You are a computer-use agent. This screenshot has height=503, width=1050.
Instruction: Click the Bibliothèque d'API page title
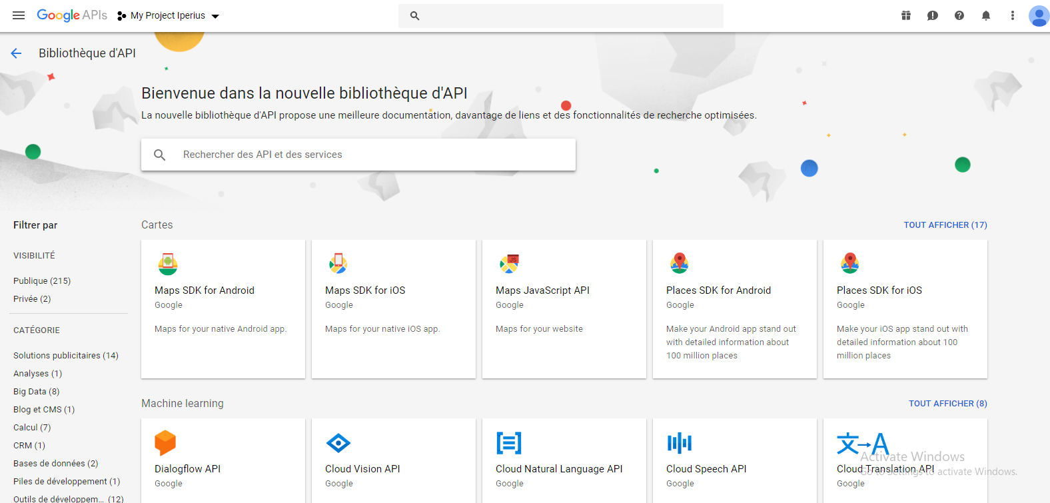coord(87,53)
